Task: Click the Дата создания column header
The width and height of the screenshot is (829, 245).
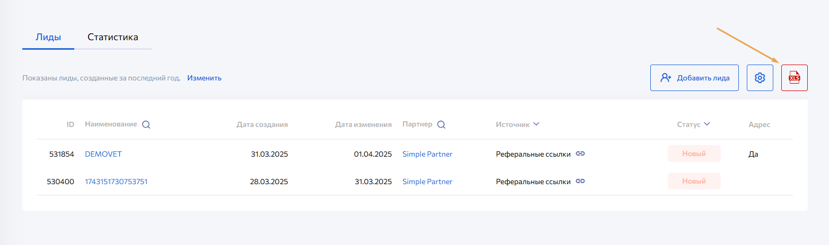Action: click(x=262, y=125)
